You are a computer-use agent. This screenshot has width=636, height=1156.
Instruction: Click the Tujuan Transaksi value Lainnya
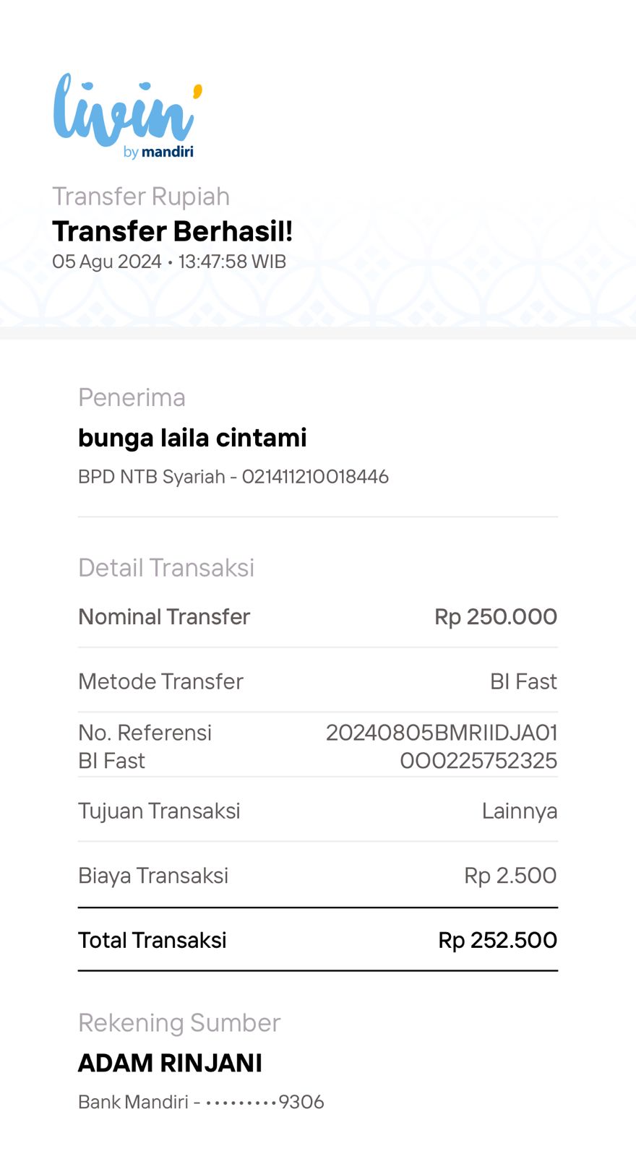click(x=519, y=811)
